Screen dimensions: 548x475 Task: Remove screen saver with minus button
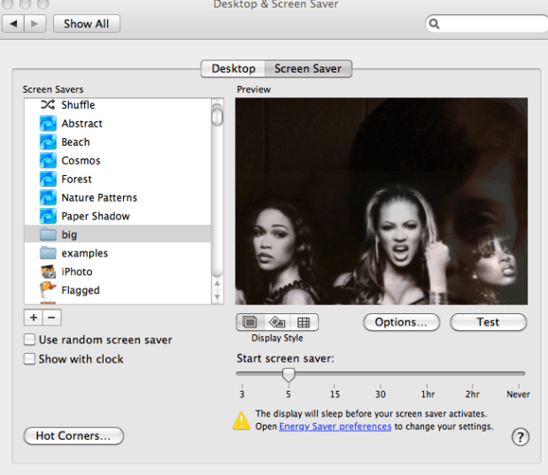pyautogui.click(x=51, y=318)
